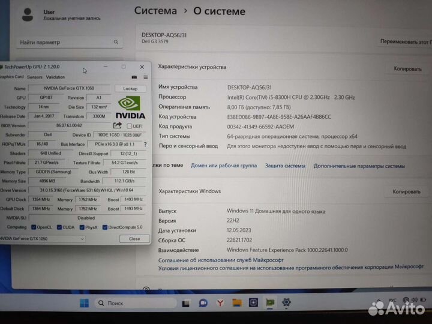432x324 pixels.
Task: Click Копировать for device characteristics
Action: pyautogui.click(x=407, y=68)
